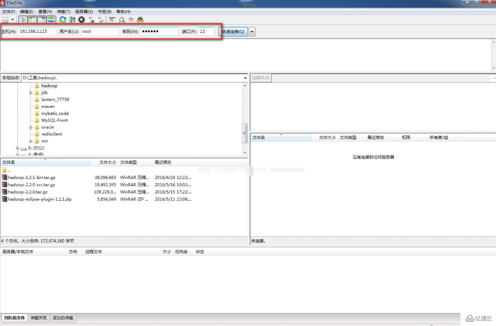Click the message log scrollbar down arrow
The height and width of the screenshot is (326, 496).
[x=494, y=68]
